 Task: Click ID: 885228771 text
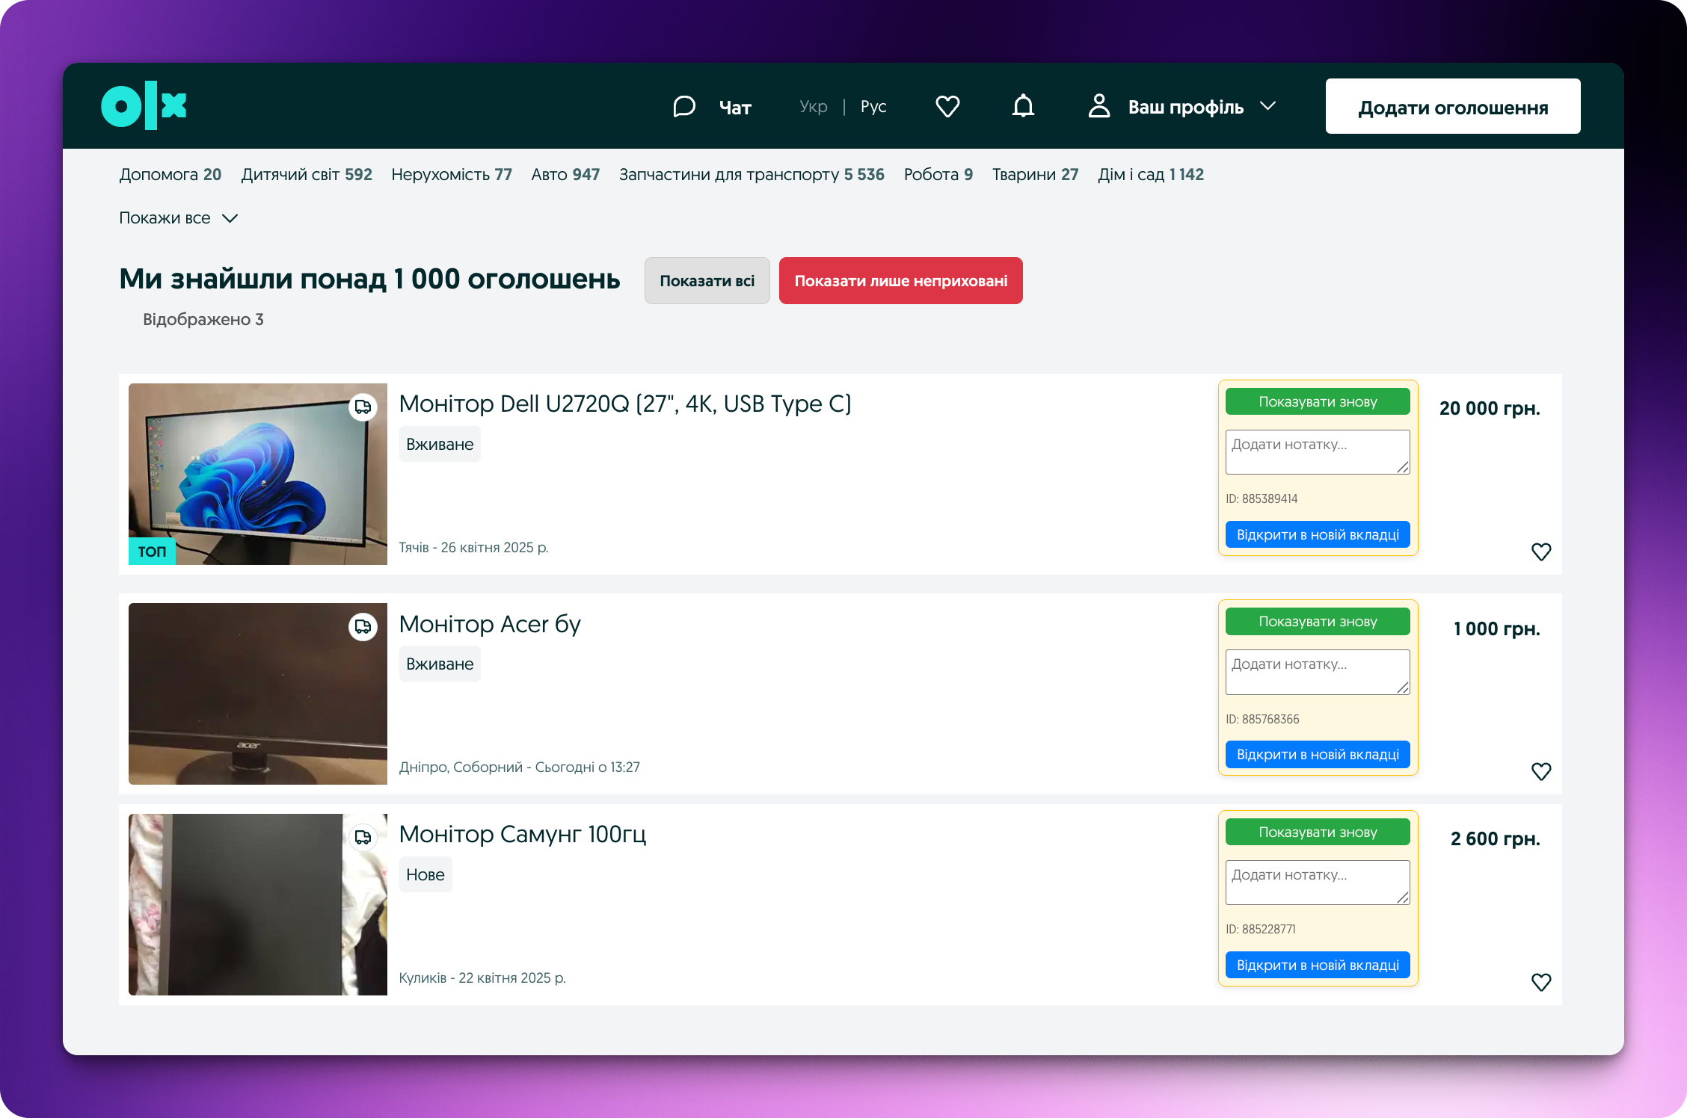(1261, 930)
